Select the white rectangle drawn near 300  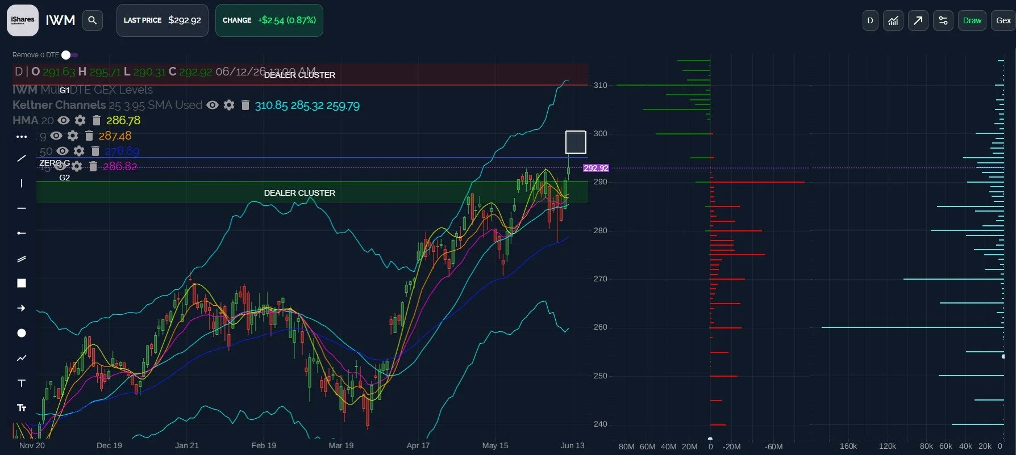[576, 142]
